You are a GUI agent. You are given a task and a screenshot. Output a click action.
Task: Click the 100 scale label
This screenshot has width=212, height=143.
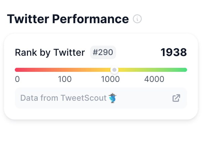click(65, 79)
